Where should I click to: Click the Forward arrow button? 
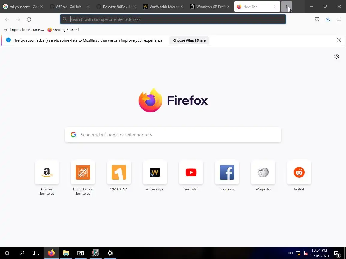pos(18,19)
